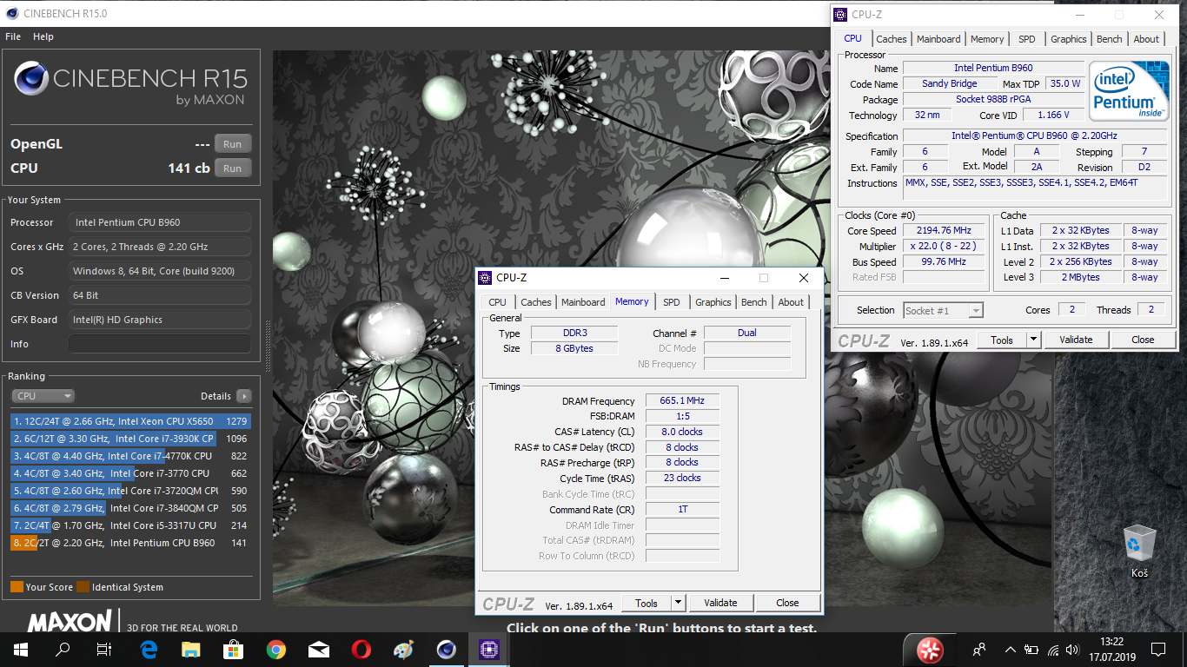Open Mainboard tab in Memory window
Screen dimensions: 1187x667
(583, 302)
